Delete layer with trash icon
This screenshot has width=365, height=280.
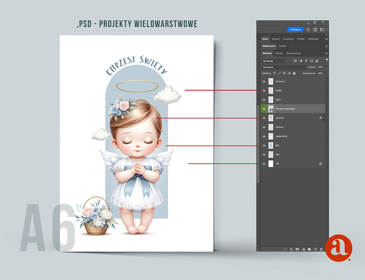pyautogui.click(x=321, y=249)
